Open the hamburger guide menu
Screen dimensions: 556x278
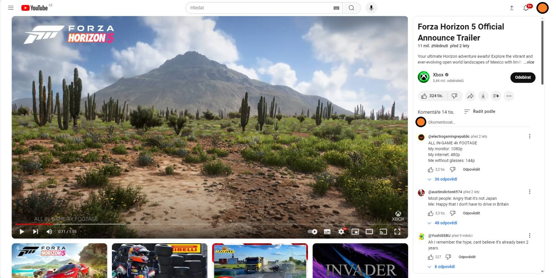coord(11,8)
